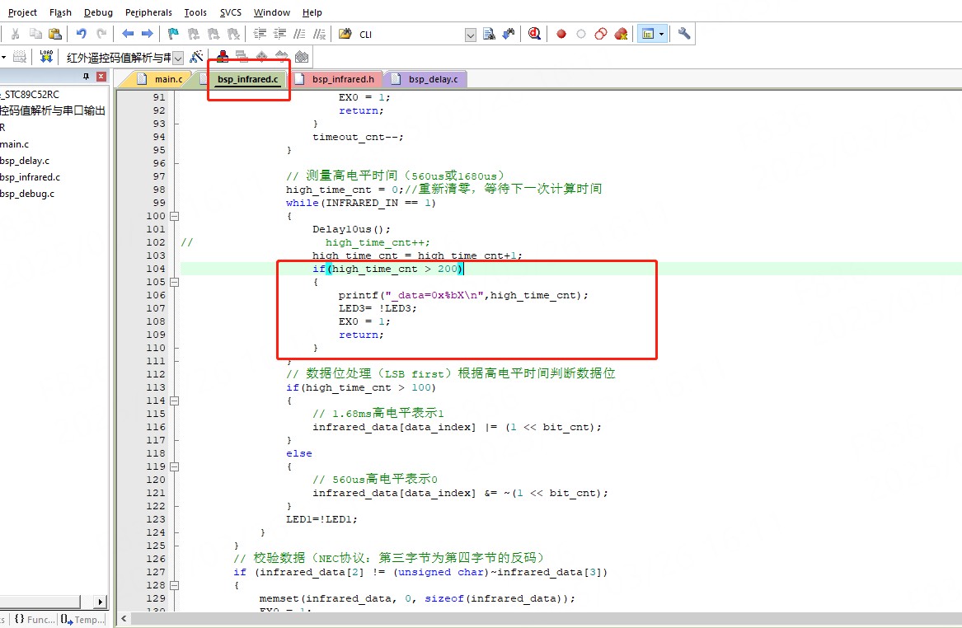The image size is (962, 628).
Task: Open Options for Target magic wand
Action: pos(196,57)
